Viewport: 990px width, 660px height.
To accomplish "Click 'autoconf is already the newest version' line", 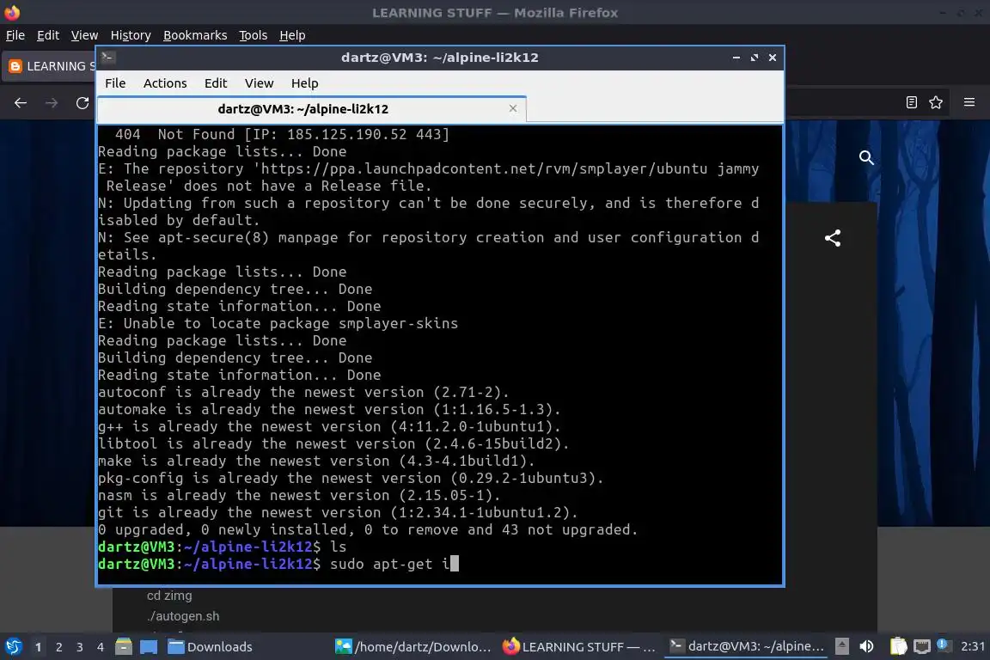I will click(x=303, y=392).
